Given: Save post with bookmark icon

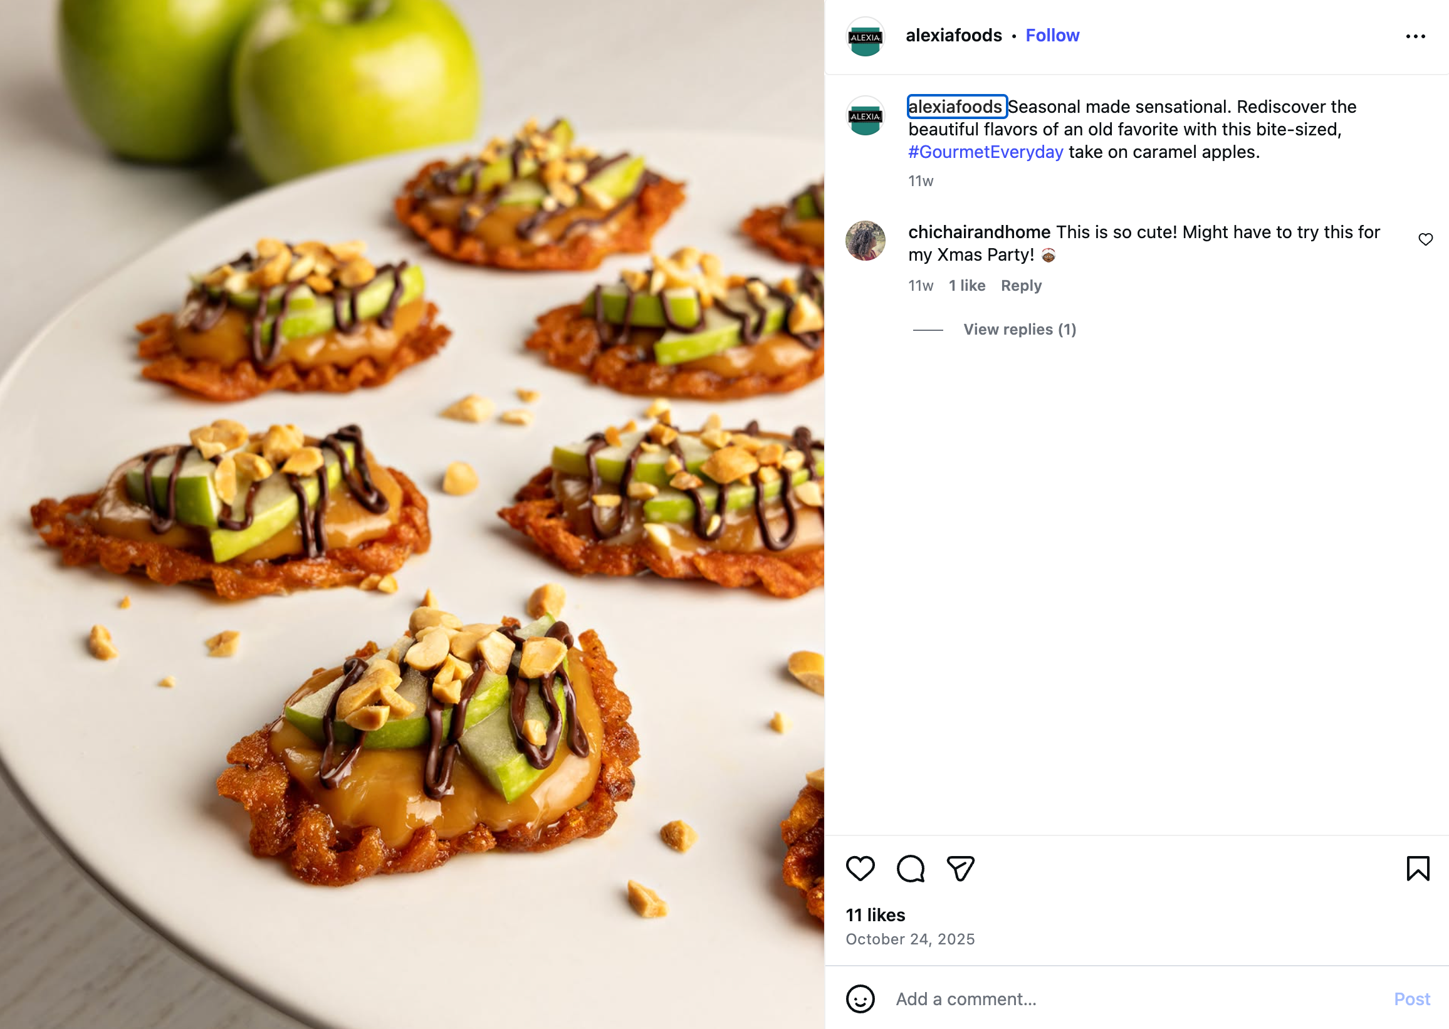Looking at the screenshot, I should pos(1417,868).
